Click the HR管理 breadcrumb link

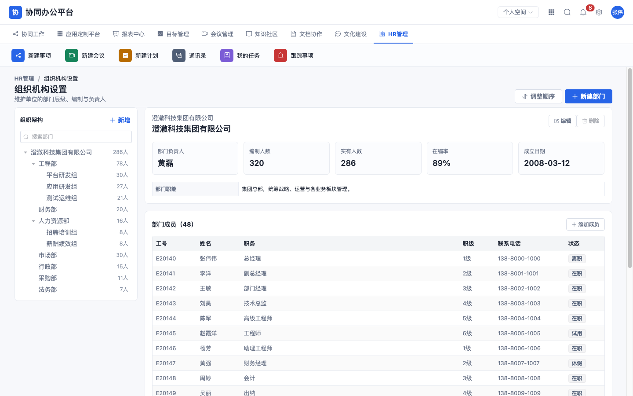click(24, 79)
